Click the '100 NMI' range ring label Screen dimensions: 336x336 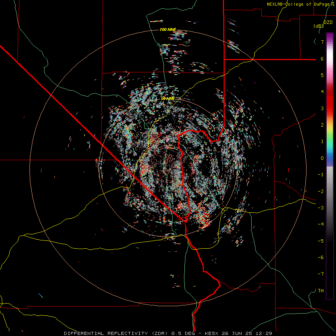(x=168, y=29)
